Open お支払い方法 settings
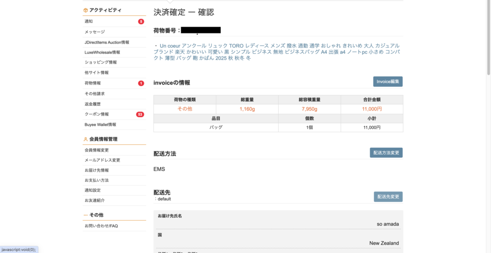This screenshot has height=253, width=491. click(96, 180)
